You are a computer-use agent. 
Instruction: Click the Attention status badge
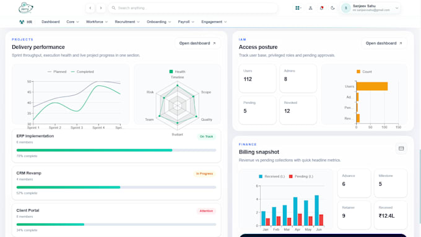(206, 211)
